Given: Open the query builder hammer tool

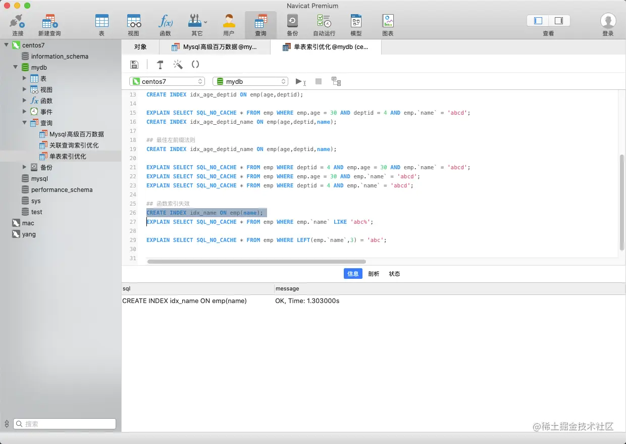Looking at the screenshot, I should [x=160, y=64].
